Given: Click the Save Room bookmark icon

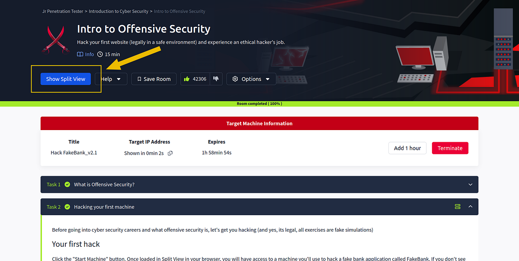Looking at the screenshot, I should click(x=139, y=79).
